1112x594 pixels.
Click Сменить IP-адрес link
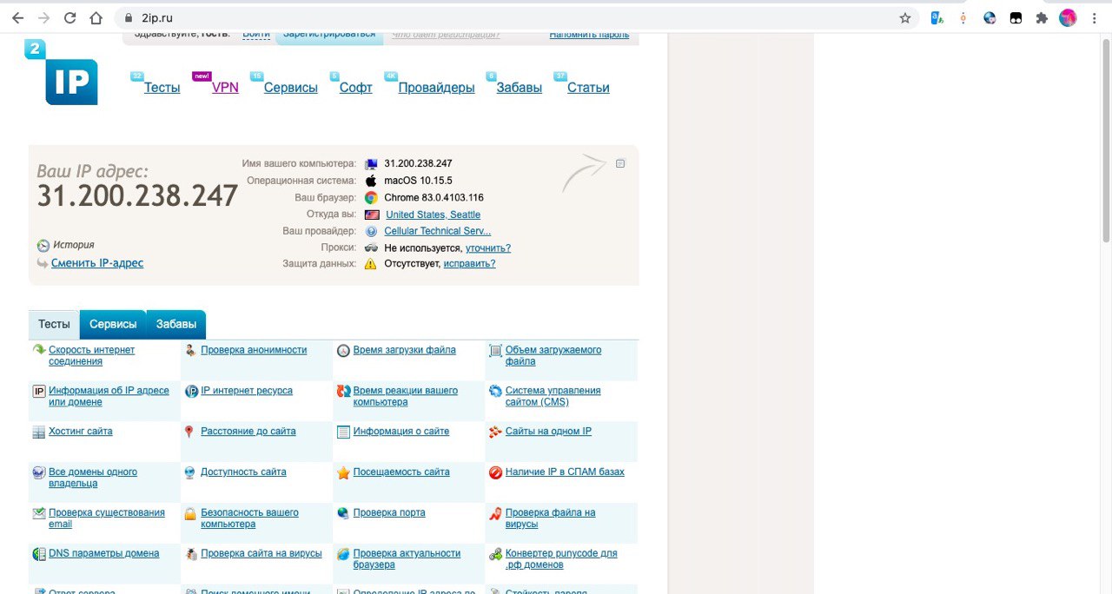[97, 263]
